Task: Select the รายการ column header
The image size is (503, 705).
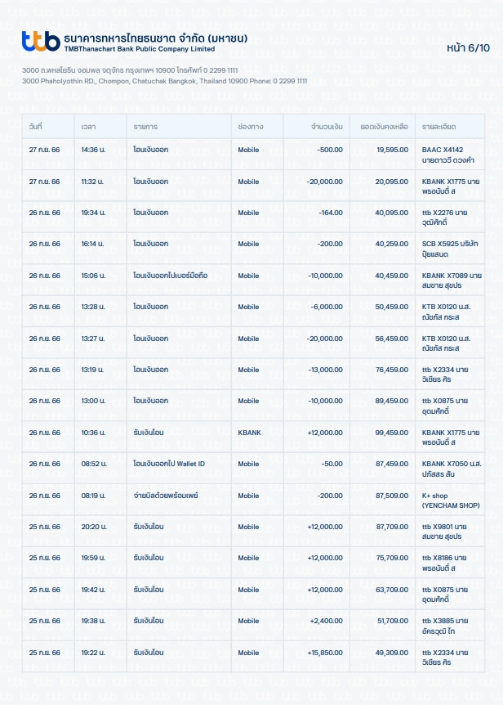Action: [145, 127]
